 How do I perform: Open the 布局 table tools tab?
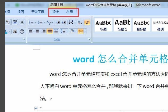pyautogui.click(x=69, y=12)
